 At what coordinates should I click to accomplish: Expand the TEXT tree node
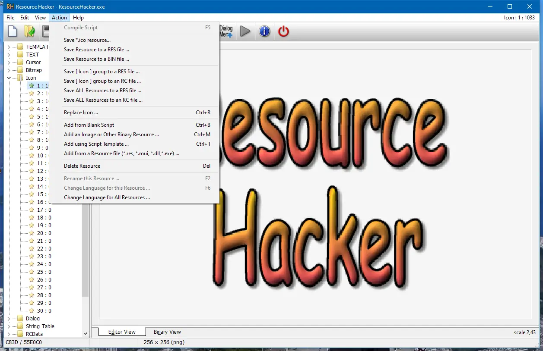[9, 55]
